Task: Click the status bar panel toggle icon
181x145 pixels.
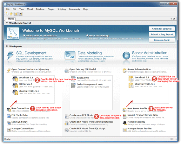Action: (172, 139)
